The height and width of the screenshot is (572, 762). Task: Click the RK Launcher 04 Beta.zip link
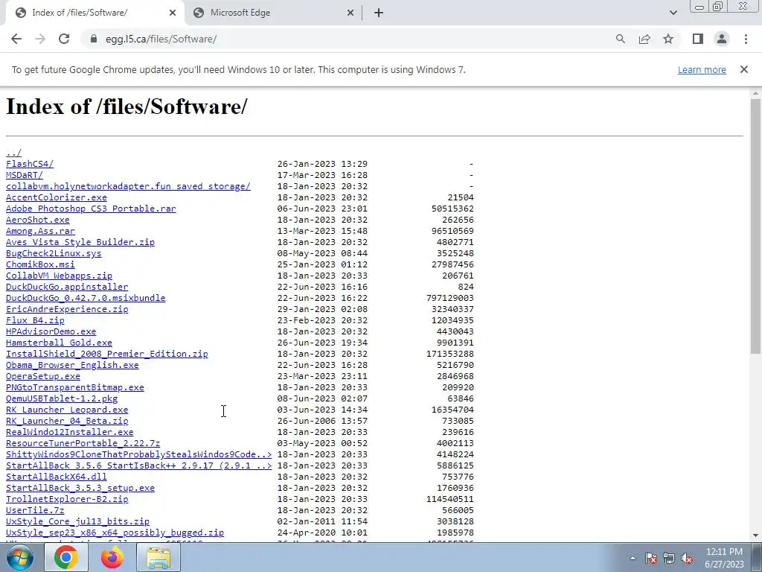pos(67,422)
